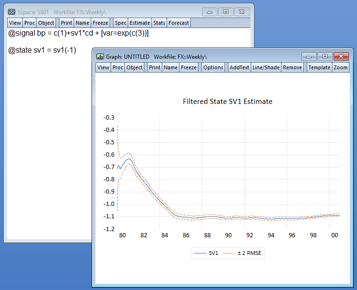Screen dimensions: 357x290
Task: Freeze the graph with Freeze button
Action: pos(188,67)
